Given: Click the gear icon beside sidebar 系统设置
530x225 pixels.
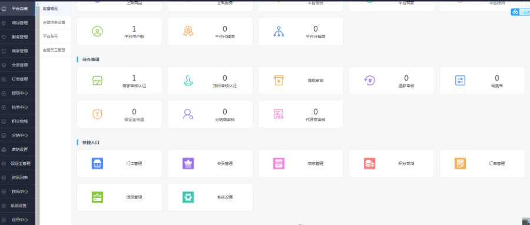Looking at the screenshot, I should pyautogui.click(x=4, y=206).
